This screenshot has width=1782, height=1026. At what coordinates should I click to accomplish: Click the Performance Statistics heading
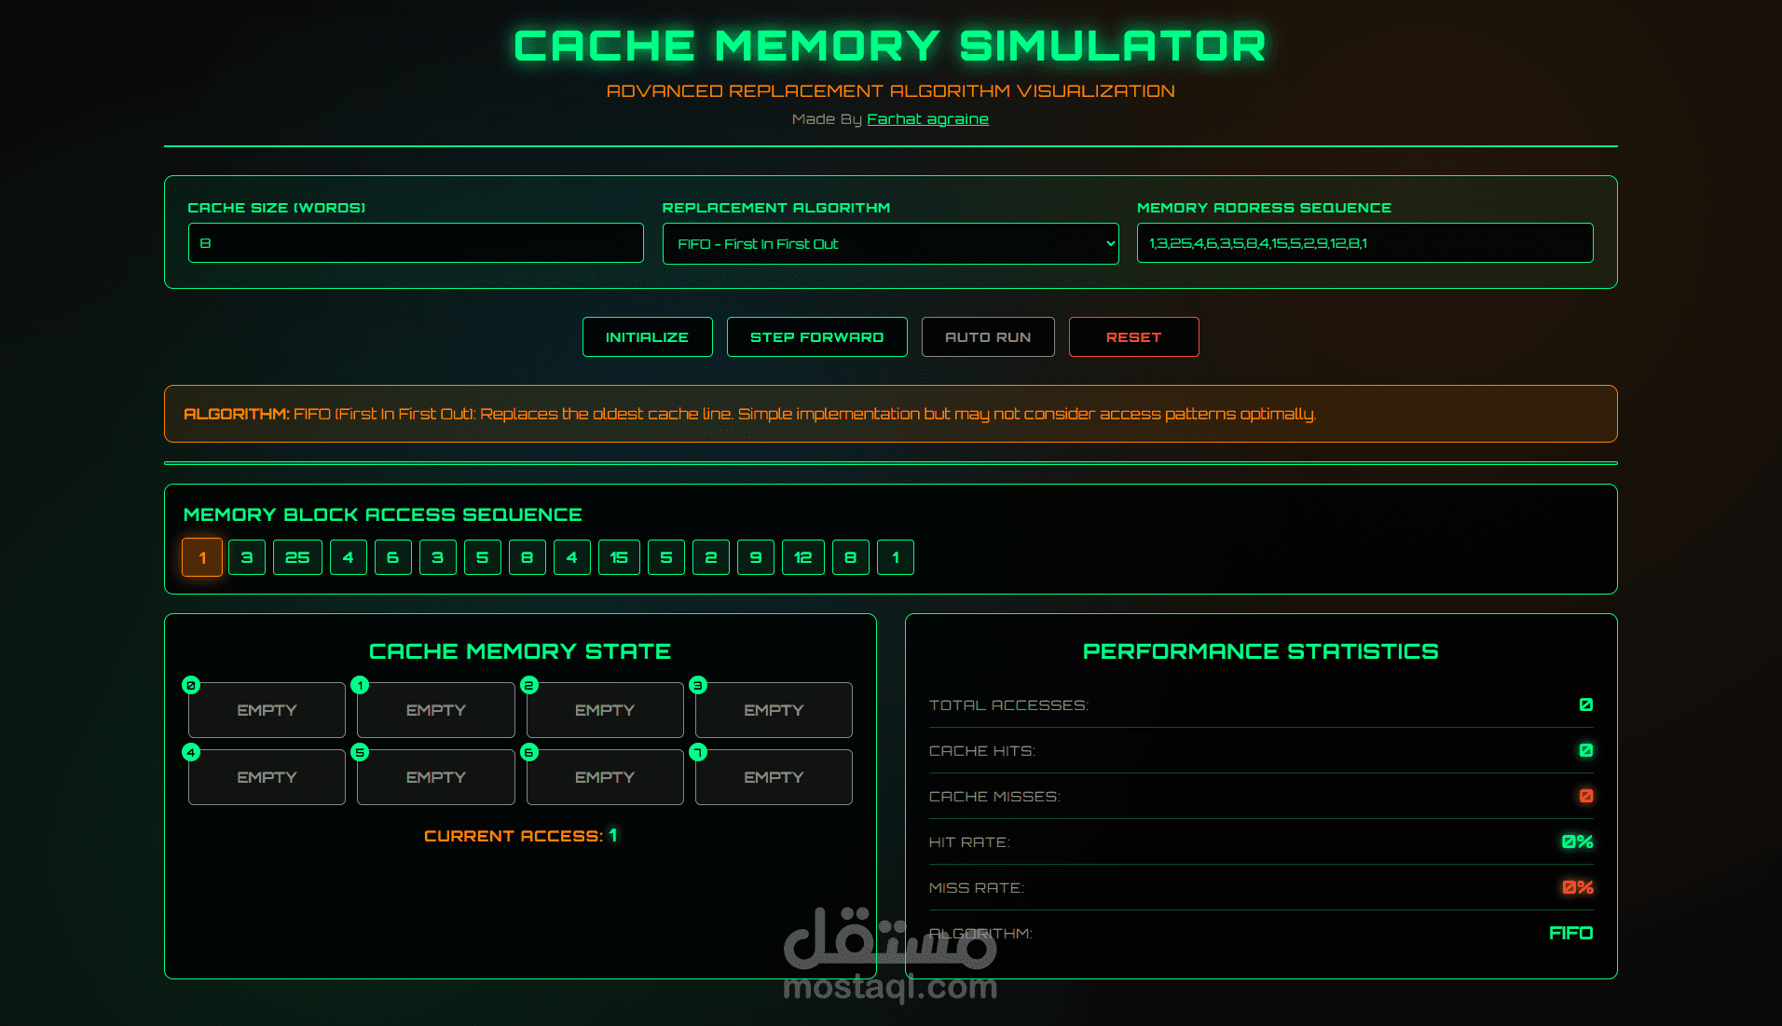pyautogui.click(x=1260, y=651)
